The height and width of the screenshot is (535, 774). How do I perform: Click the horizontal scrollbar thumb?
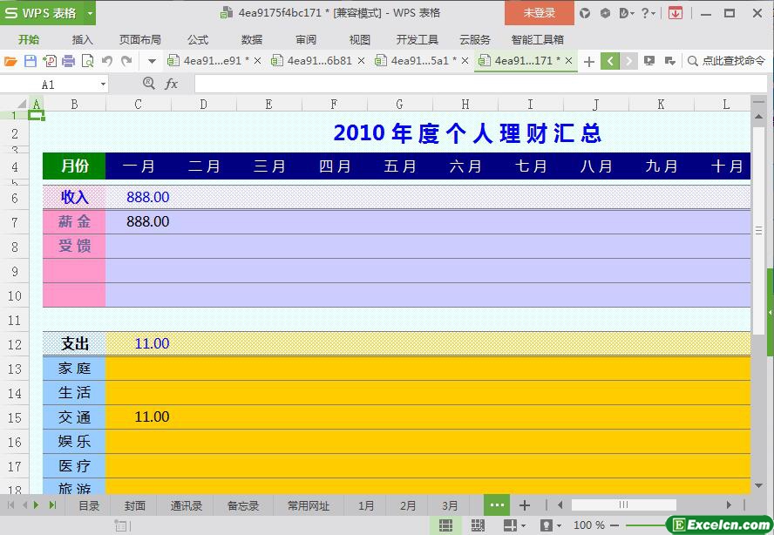(623, 505)
